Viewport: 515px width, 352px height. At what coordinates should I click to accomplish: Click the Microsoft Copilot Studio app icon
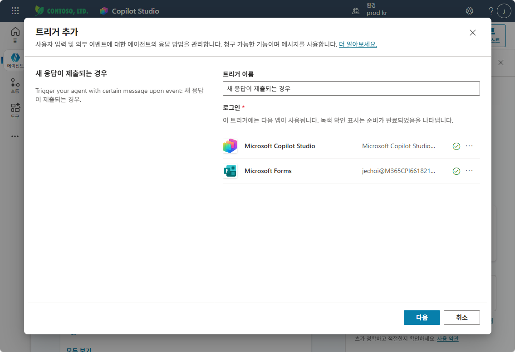click(230, 146)
